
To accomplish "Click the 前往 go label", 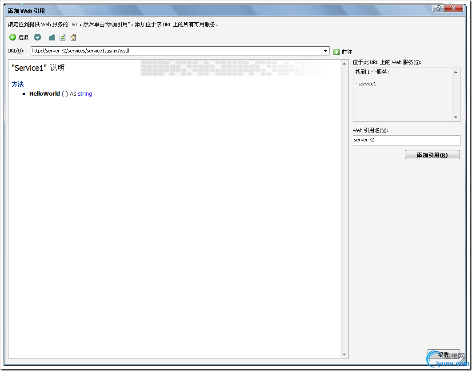I will click(x=347, y=52).
